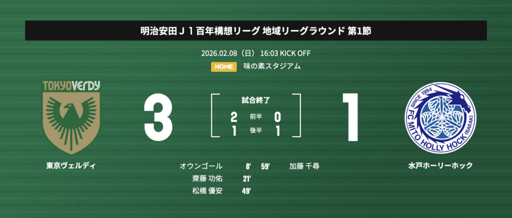512x218 pixels.
Task: Select away scorer 加藤 千尋
Action: [303, 165]
